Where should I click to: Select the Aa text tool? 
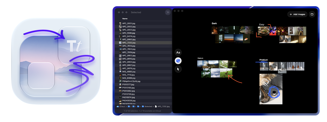178,52
